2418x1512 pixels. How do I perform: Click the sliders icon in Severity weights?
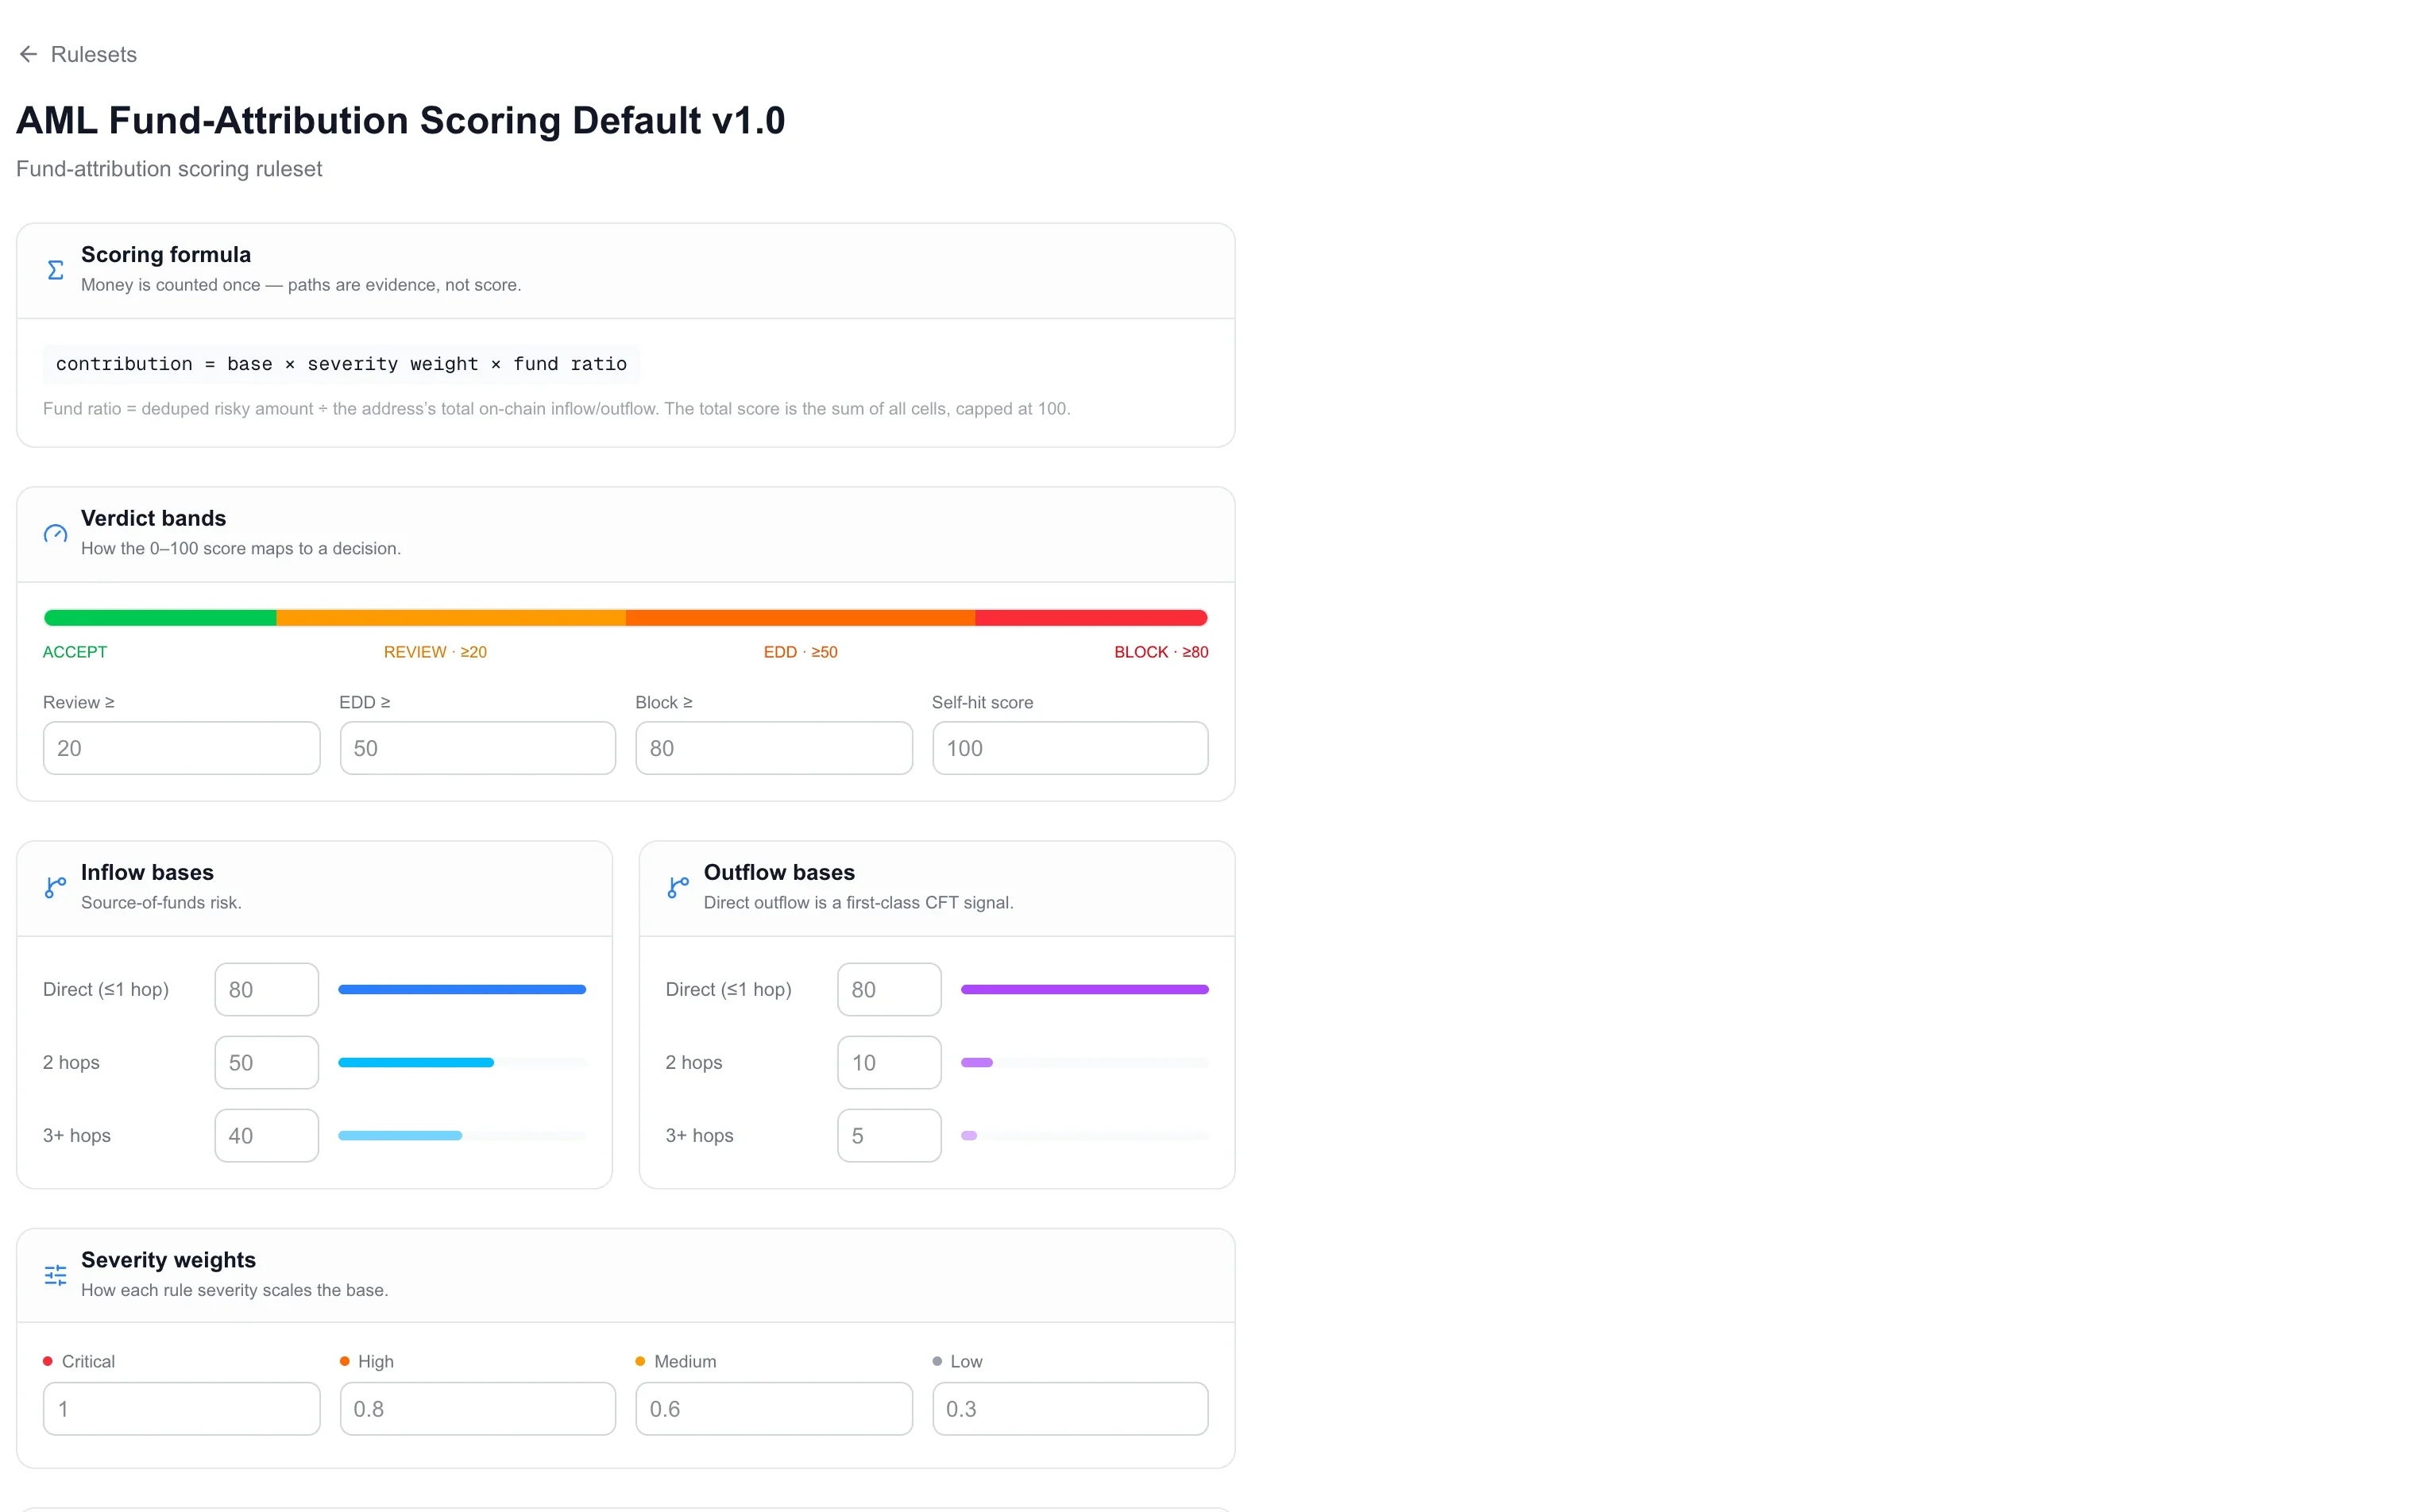coord(56,1275)
